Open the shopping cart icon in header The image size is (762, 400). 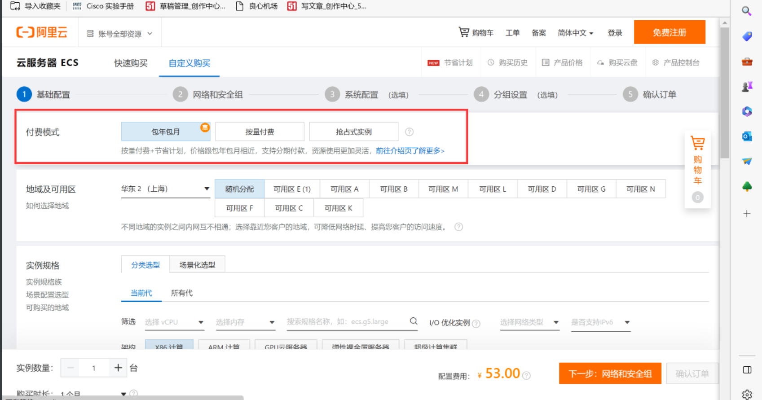pyautogui.click(x=464, y=32)
